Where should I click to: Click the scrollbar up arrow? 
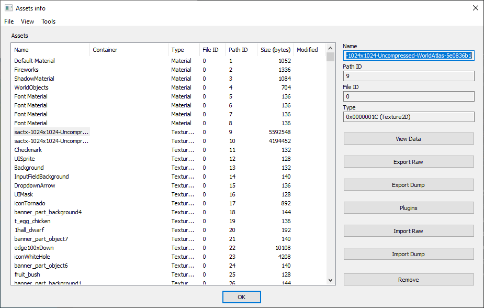330,48
